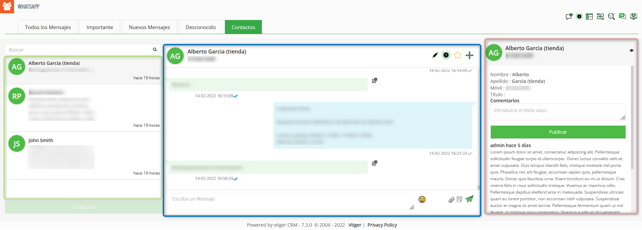Open the John Smith conversation
The height and width of the screenshot is (230, 642).
tap(83, 155)
